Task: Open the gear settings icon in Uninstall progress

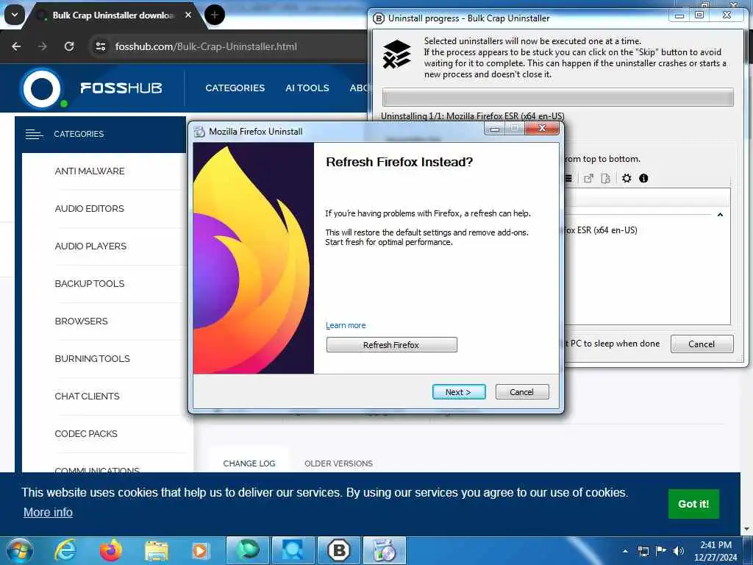Action: click(x=627, y=178)
